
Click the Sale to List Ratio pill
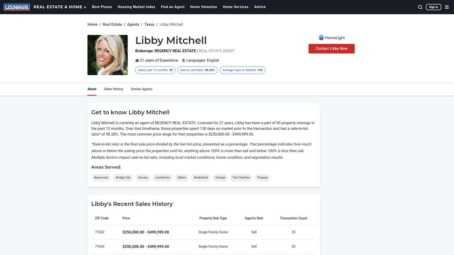coord(197,70)
